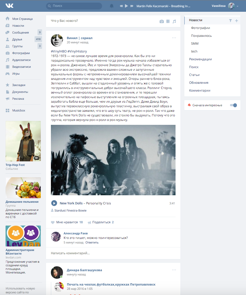The height and width of the screenshot is (295, 246).
Task: Play the New York Dolls track
Action: (54, 203)
